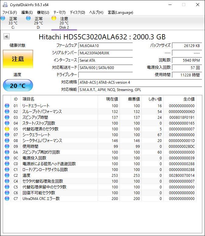Open the テーマ(T) menu
Image resolution: width=205 pixels, height=236 pixels.
60,12
